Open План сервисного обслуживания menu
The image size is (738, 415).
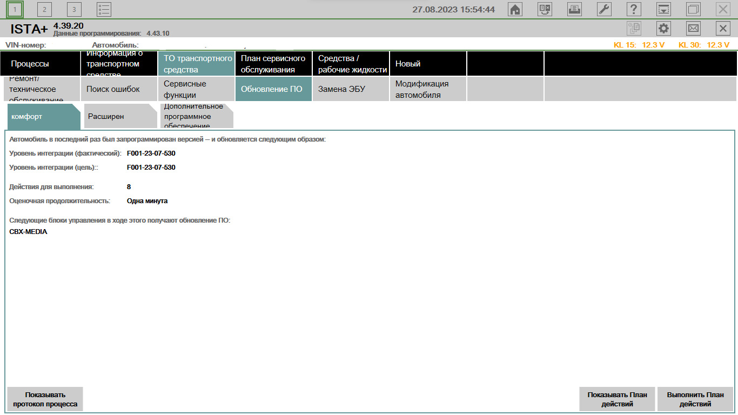pyautogui.click(x=273, y=64)
